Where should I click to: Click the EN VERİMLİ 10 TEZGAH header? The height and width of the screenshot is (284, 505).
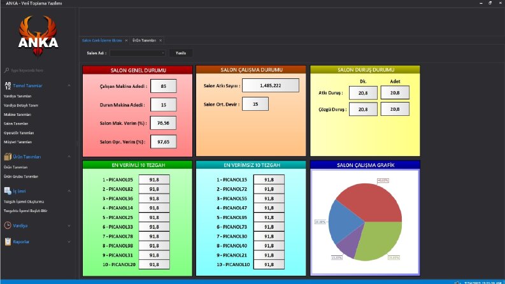(x=138, y=165)
